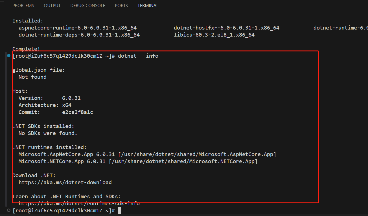This screenshot has width=368, height=216.
Task: Click the blue command decoration beside dotnet --info
Action: [x=8, y=56]
